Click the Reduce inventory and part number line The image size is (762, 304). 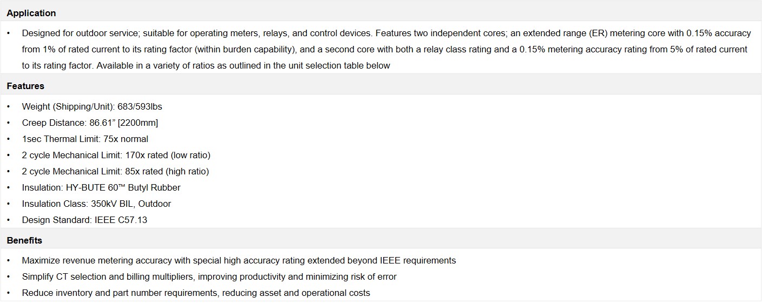tap(196, 293)
